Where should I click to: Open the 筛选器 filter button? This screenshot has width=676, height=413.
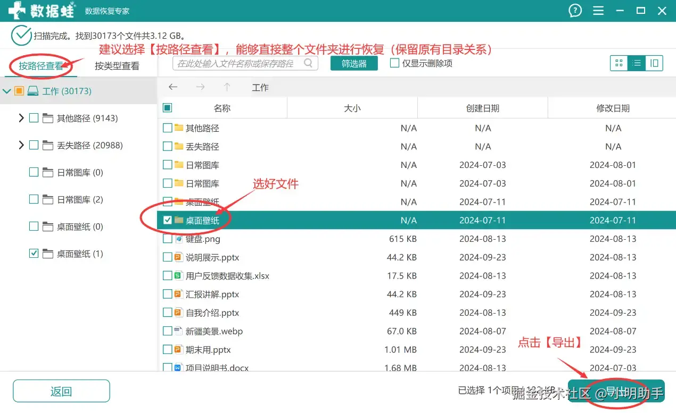[354, 63]
